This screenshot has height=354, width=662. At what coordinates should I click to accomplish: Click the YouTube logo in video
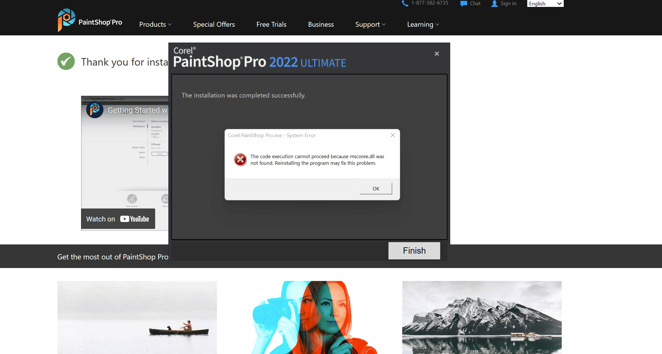tap(134, 219)
